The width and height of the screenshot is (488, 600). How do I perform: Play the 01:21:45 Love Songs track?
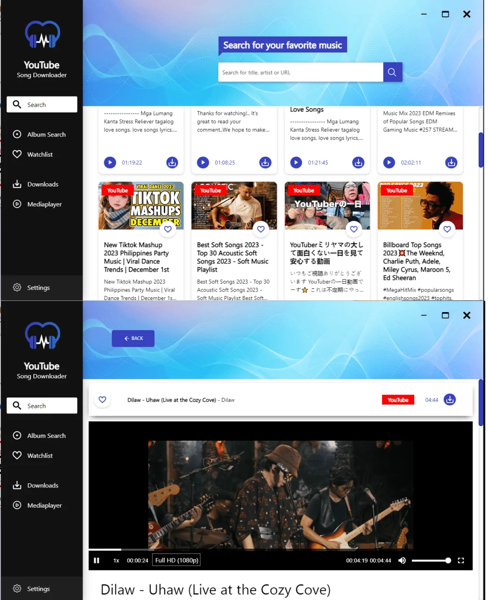pyautogui.click(x=296, y=163)
